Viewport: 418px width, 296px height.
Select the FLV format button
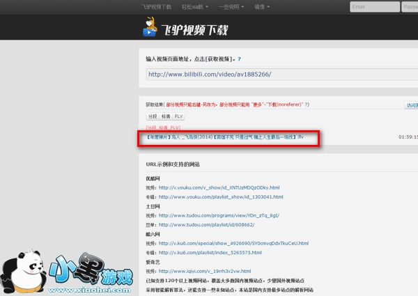(178, 116)
